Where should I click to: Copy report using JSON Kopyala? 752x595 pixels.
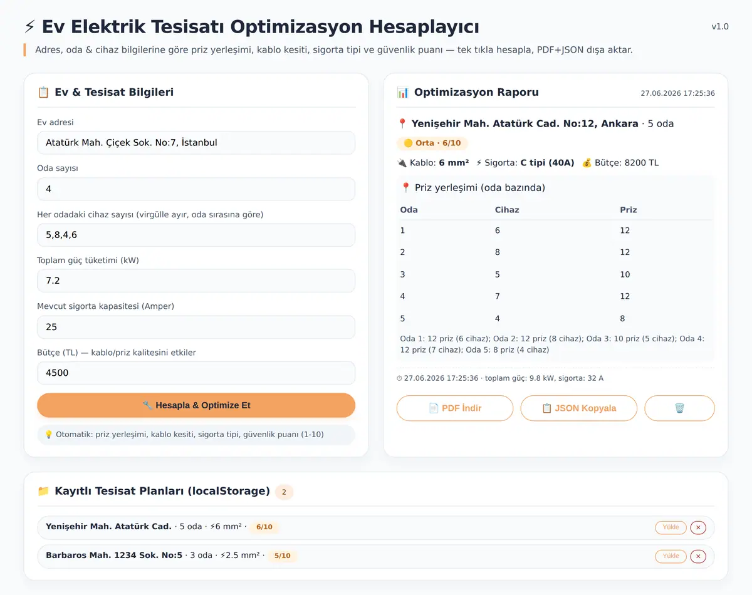(579, 408)
